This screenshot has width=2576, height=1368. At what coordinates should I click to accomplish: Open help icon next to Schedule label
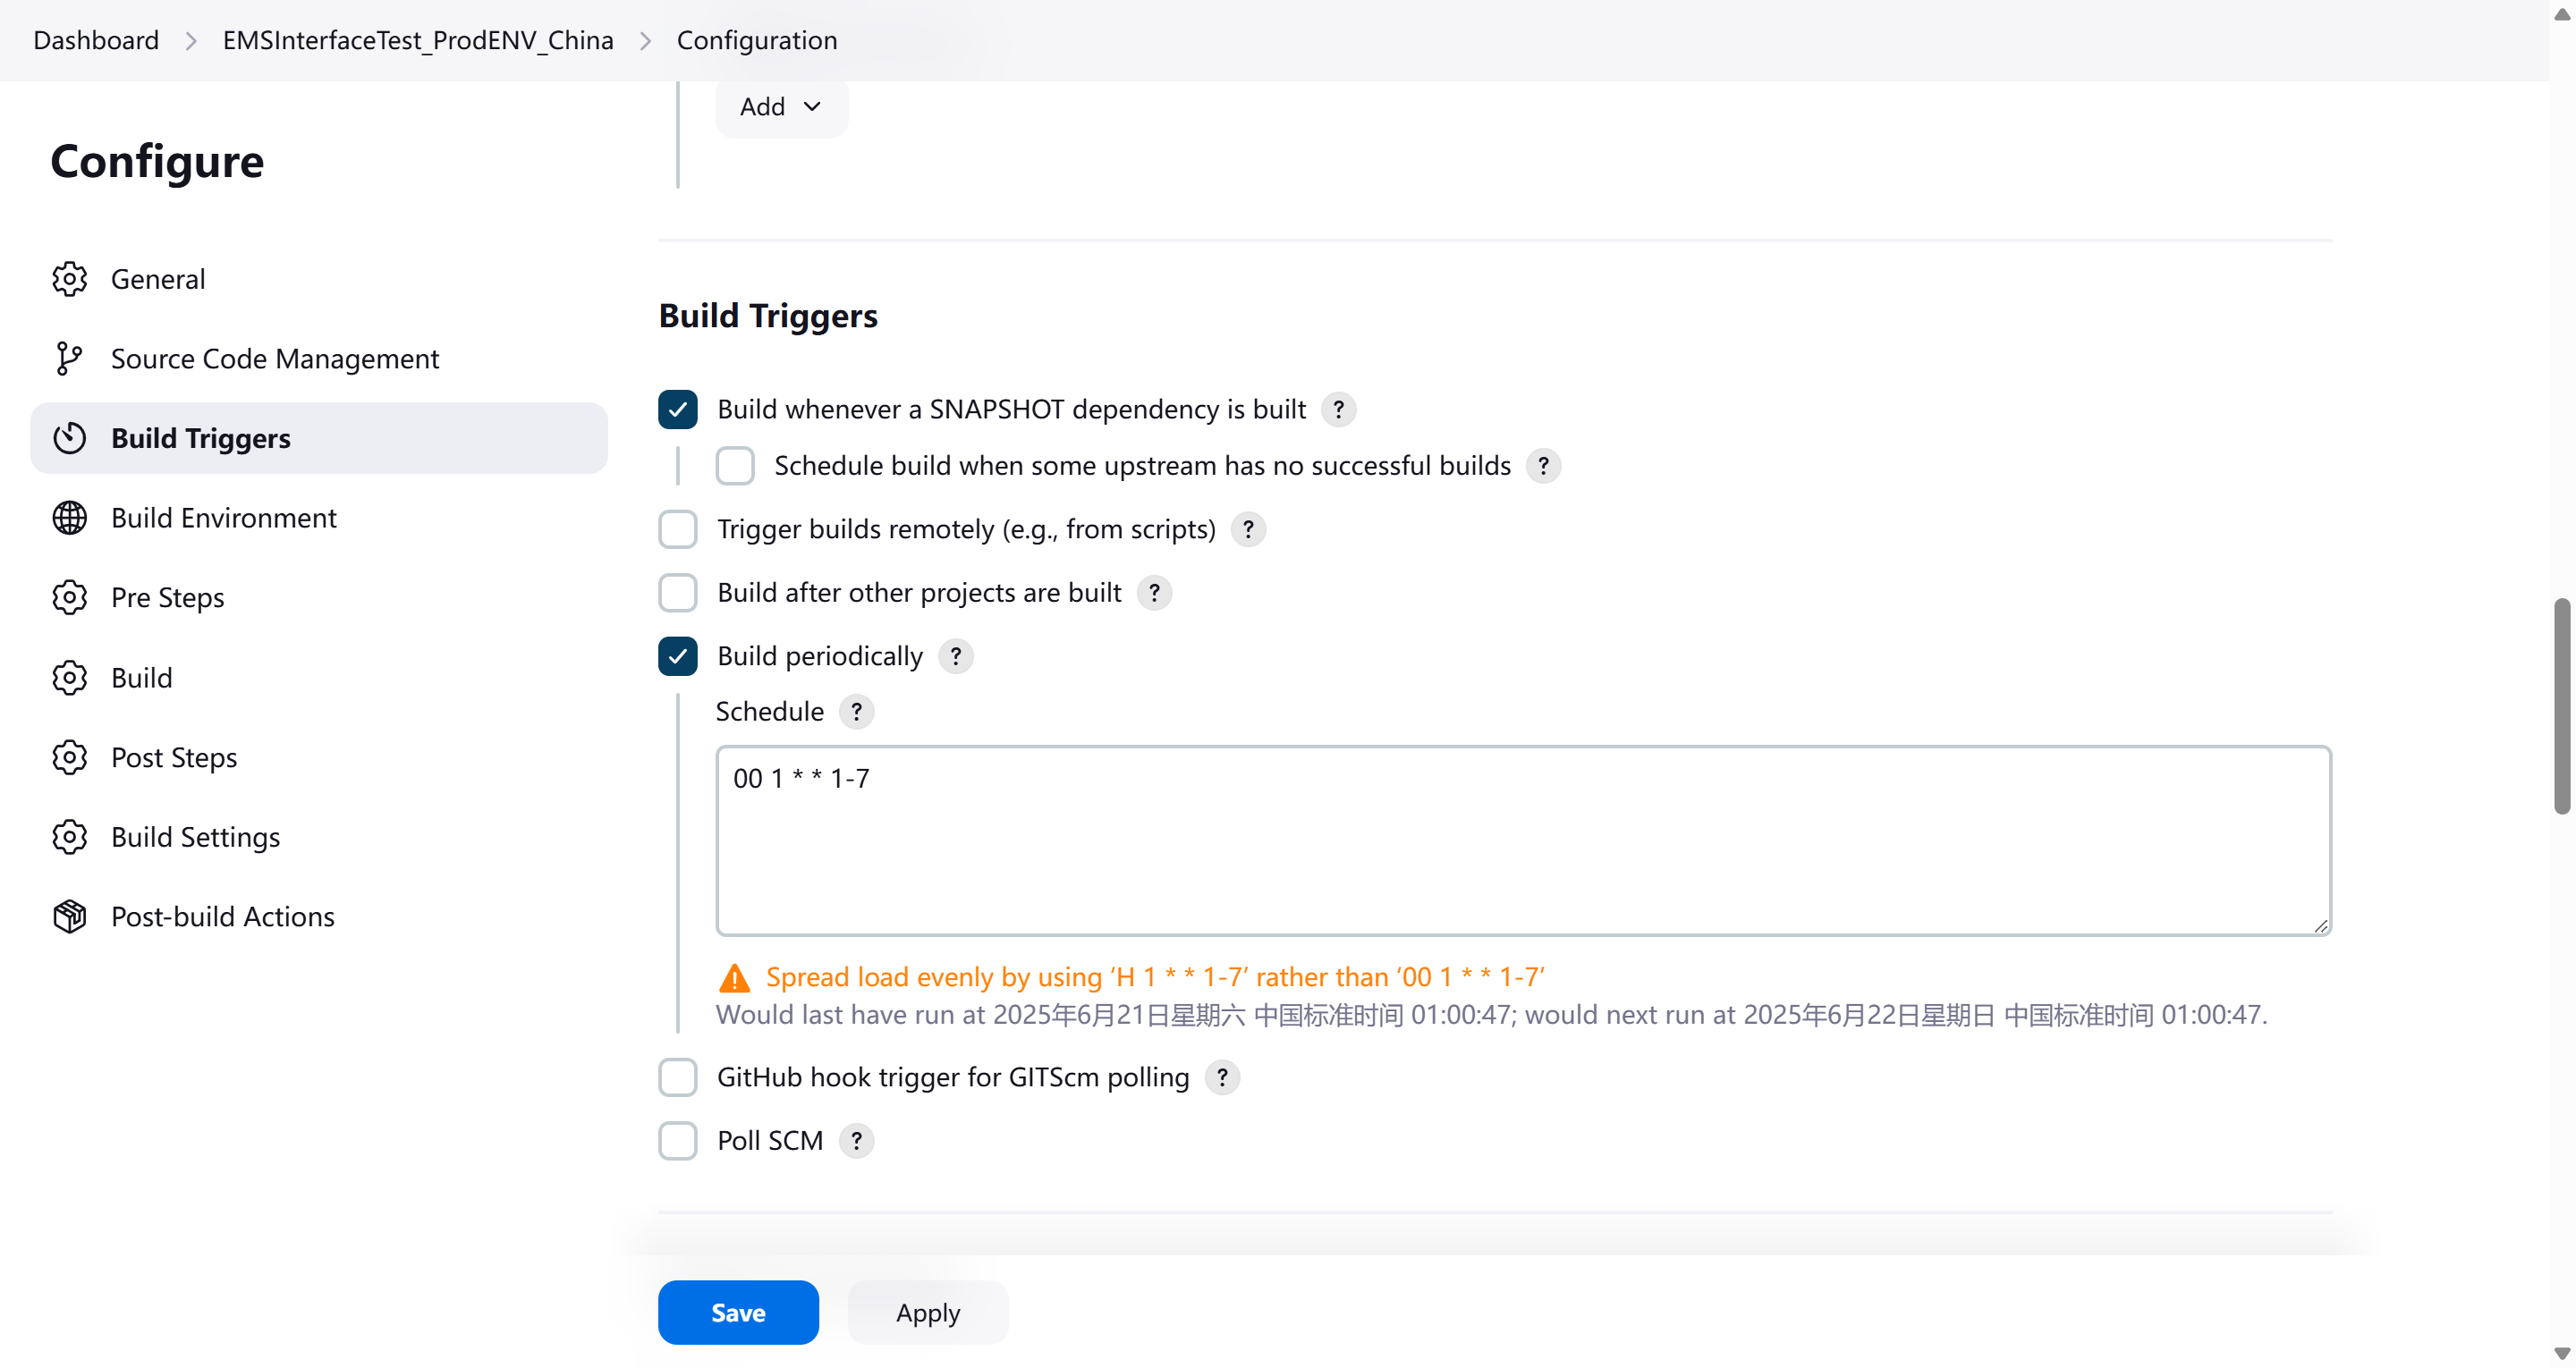point(856,711)
